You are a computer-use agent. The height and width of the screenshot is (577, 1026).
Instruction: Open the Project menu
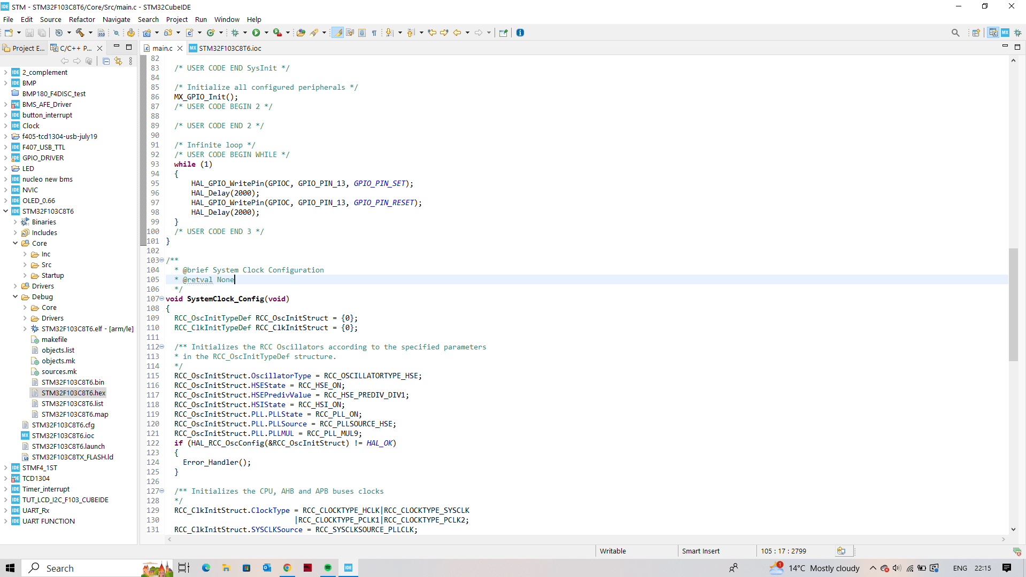coord(176,19)
